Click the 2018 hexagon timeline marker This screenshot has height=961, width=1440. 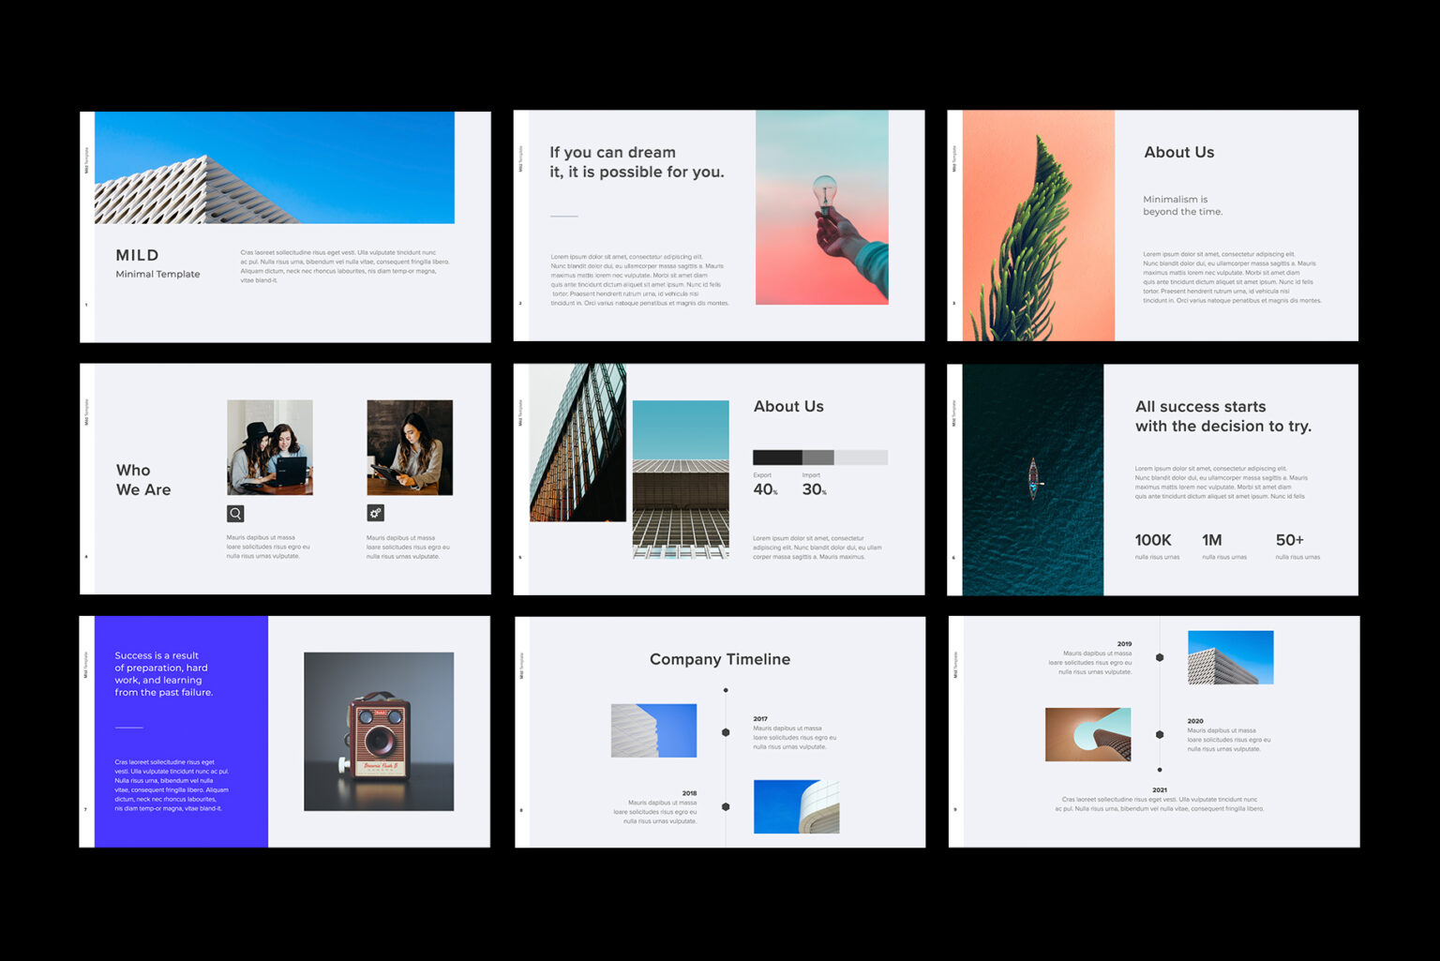click(726, 806)
